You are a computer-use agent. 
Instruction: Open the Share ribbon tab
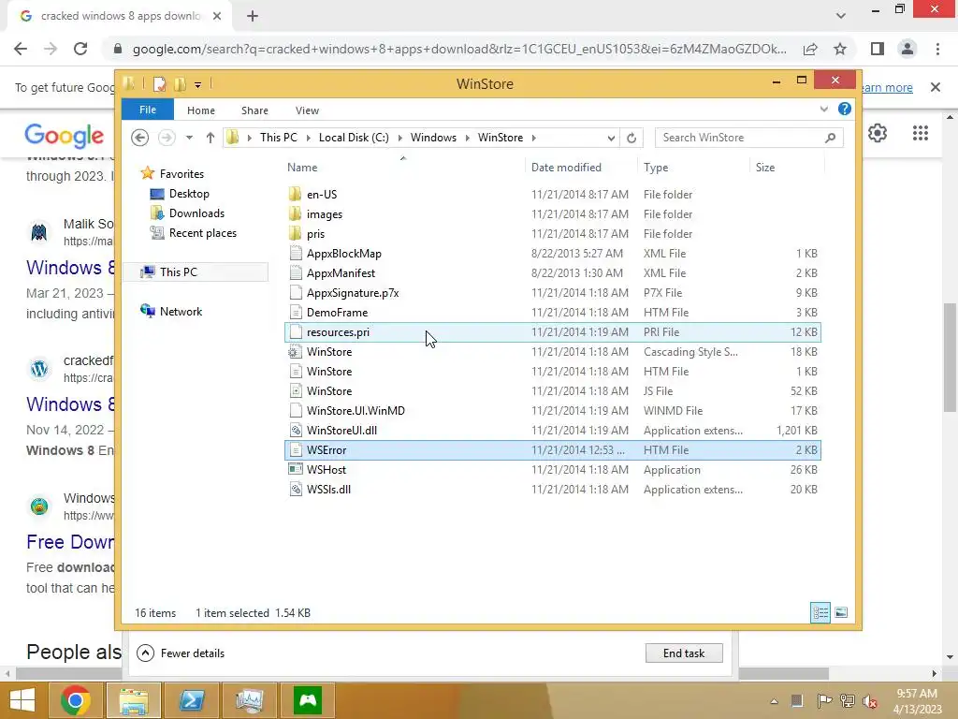coord(254,110)
